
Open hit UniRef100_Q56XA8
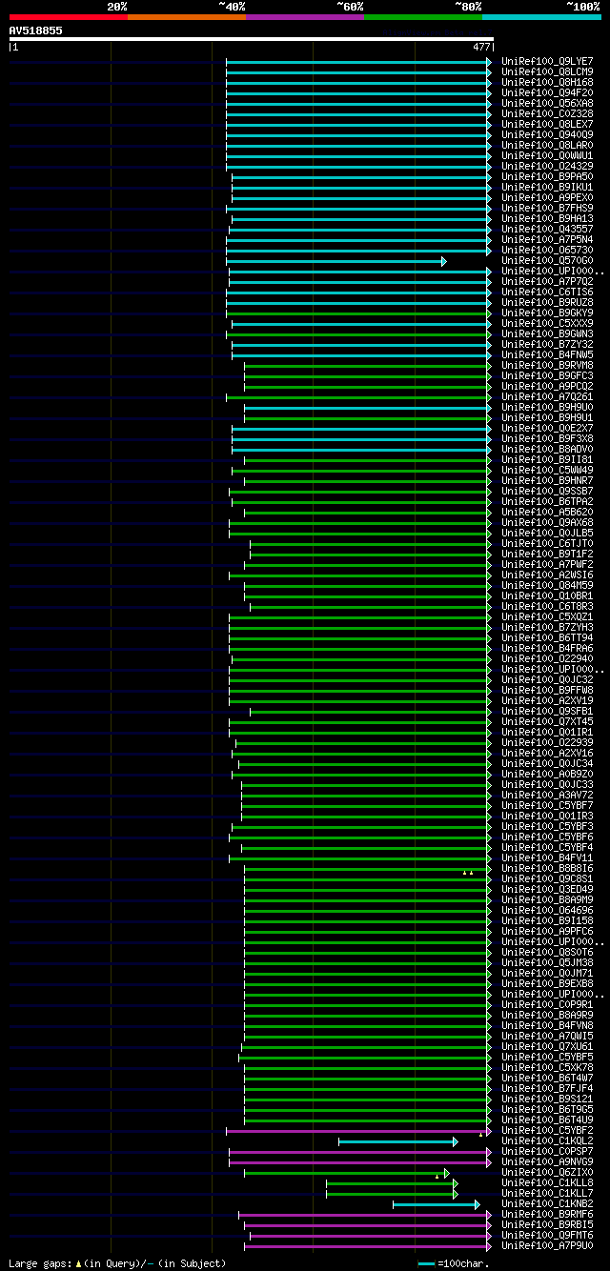[x=547, y=104]
